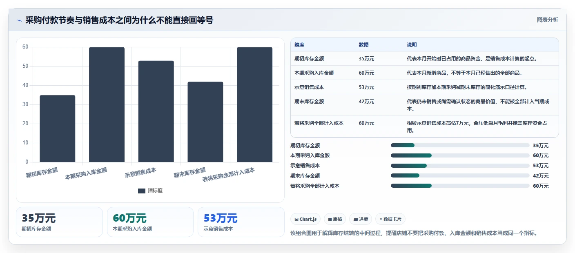This screenshot has height=253, width=575.
Task: Select the 数据卡片 tag
Action: coord(390,219)
